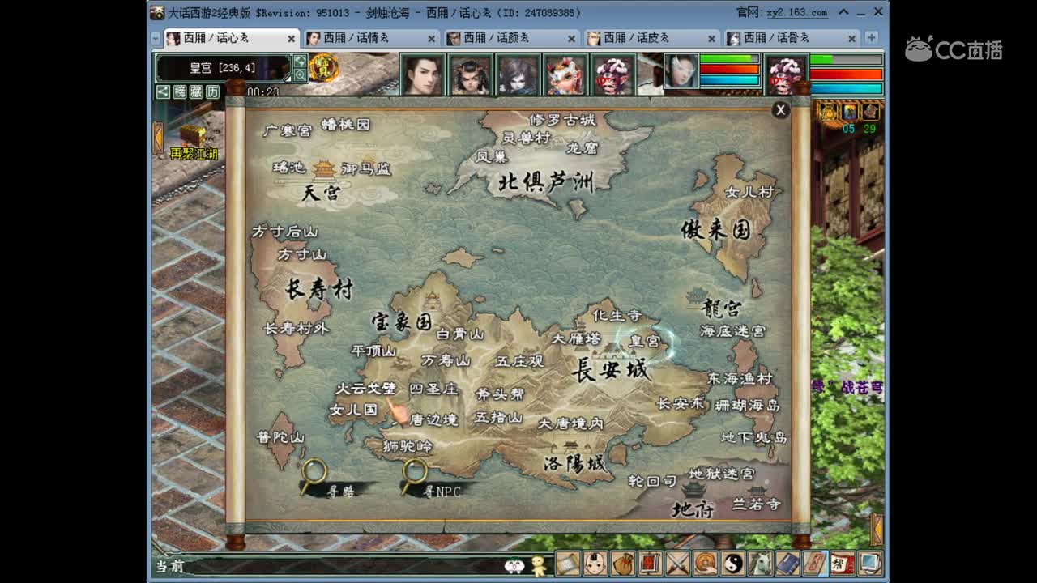Open the 藏 collection button
The width and height of the screenshot is (1037, 583).
[196, 91]
